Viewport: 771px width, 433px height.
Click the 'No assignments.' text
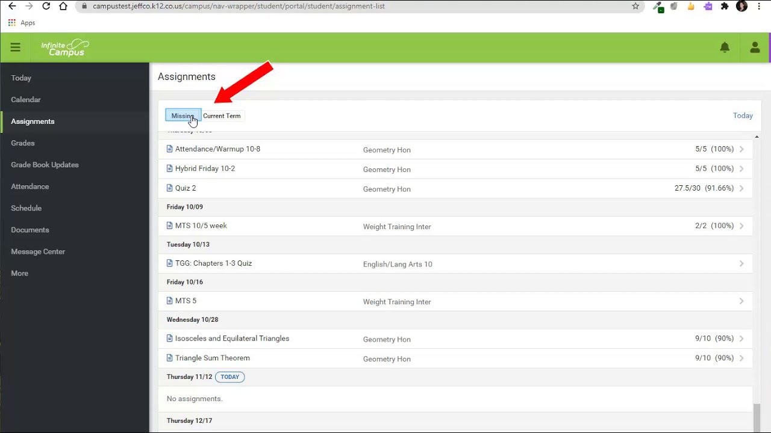tap(195, 399)
